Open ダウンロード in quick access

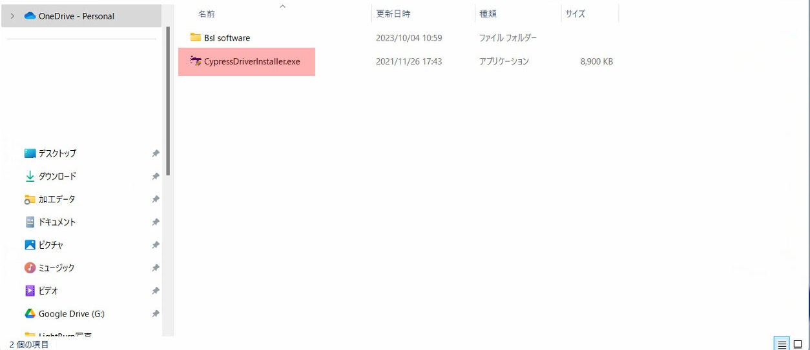[57, 176]
